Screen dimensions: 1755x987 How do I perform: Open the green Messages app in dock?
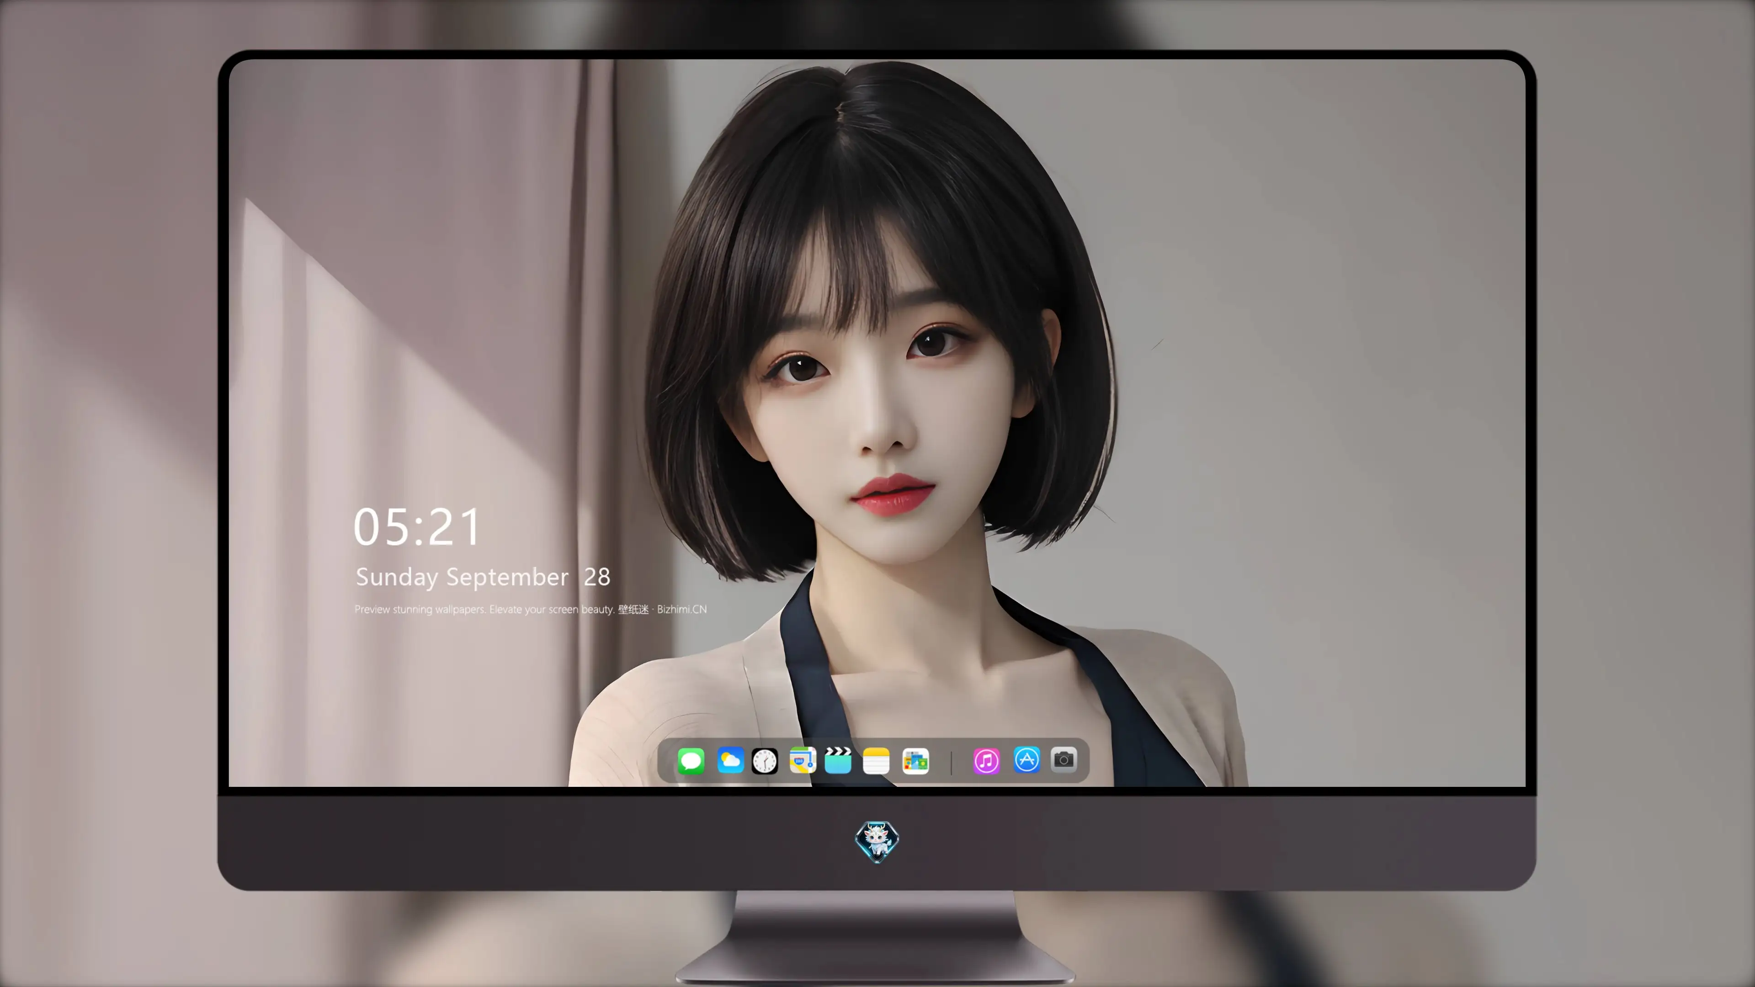click(691, 760)
